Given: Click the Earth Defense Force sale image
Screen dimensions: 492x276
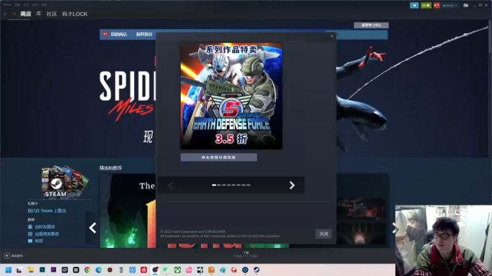Looking at the screenshot, I should click(231, 96).
